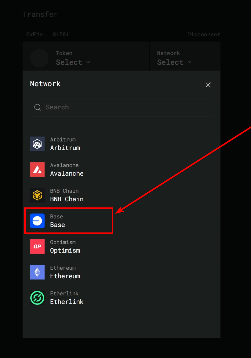Click the Ethereum diamond logo icon
Screen dimensions: 251x358
click(x=37, y=272)
